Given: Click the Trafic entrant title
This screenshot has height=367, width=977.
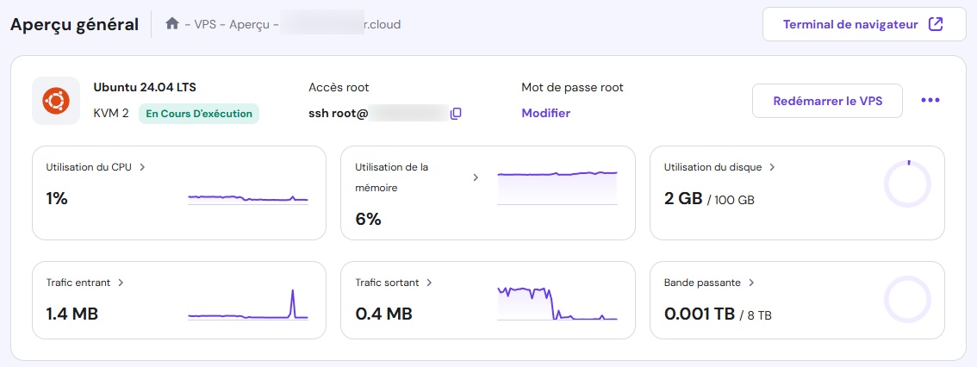Looking at the screenshot, I should click(x=78, y=283).
